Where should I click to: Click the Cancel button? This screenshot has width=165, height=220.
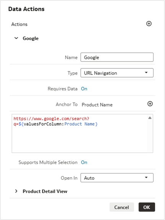122,207
